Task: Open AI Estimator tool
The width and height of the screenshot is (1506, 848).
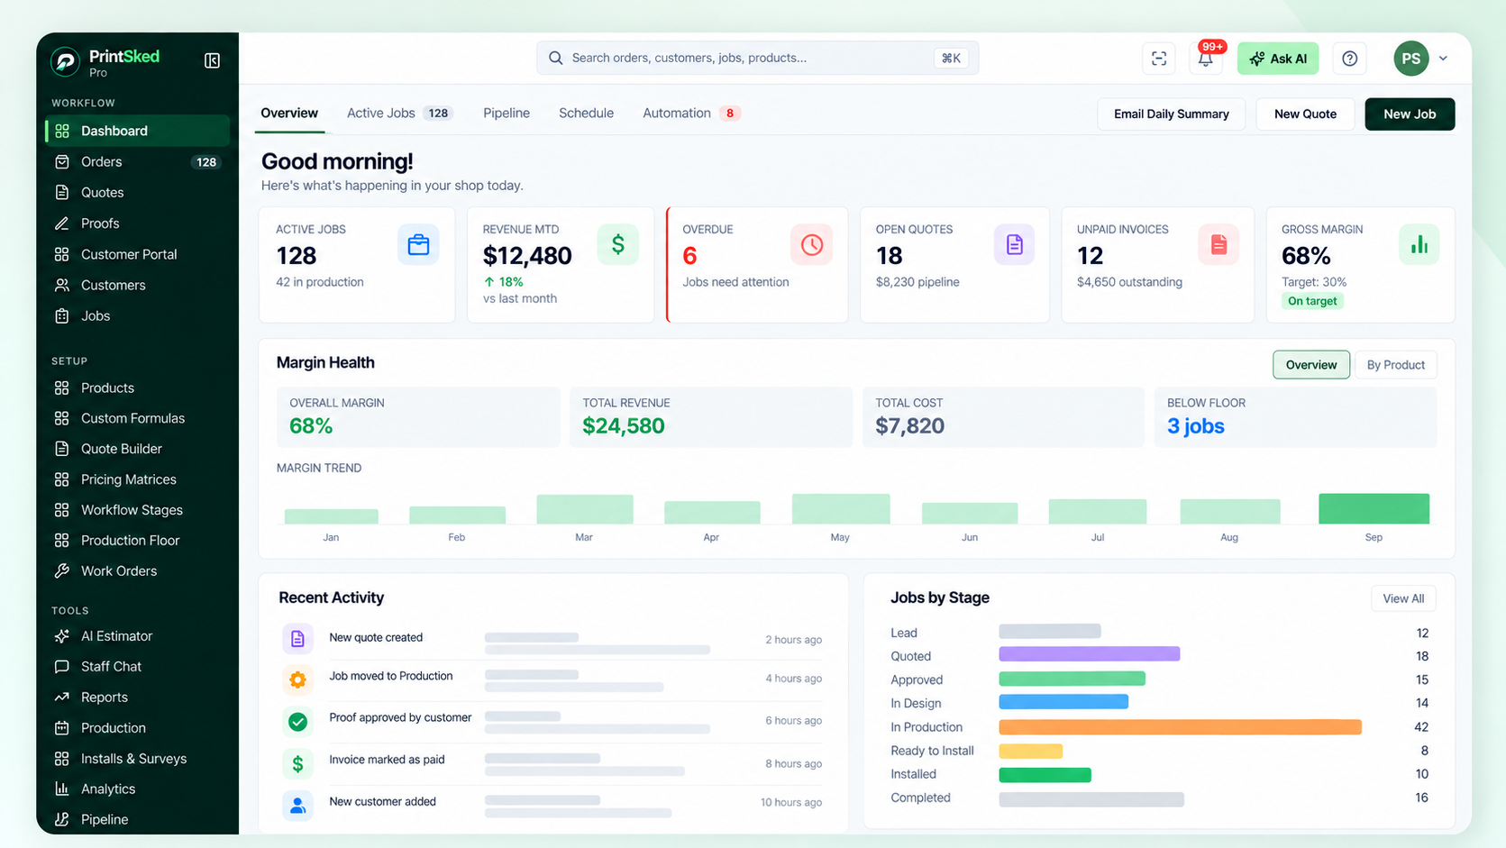Action: [x=137, y=636]
